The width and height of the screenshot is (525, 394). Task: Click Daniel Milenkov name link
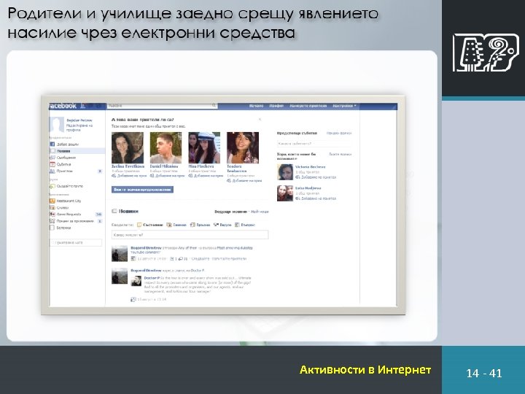point(164,166)
